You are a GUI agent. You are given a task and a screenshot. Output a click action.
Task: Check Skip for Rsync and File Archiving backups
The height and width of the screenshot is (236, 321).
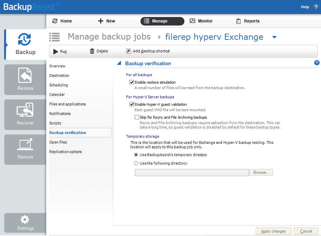(137, 117)
